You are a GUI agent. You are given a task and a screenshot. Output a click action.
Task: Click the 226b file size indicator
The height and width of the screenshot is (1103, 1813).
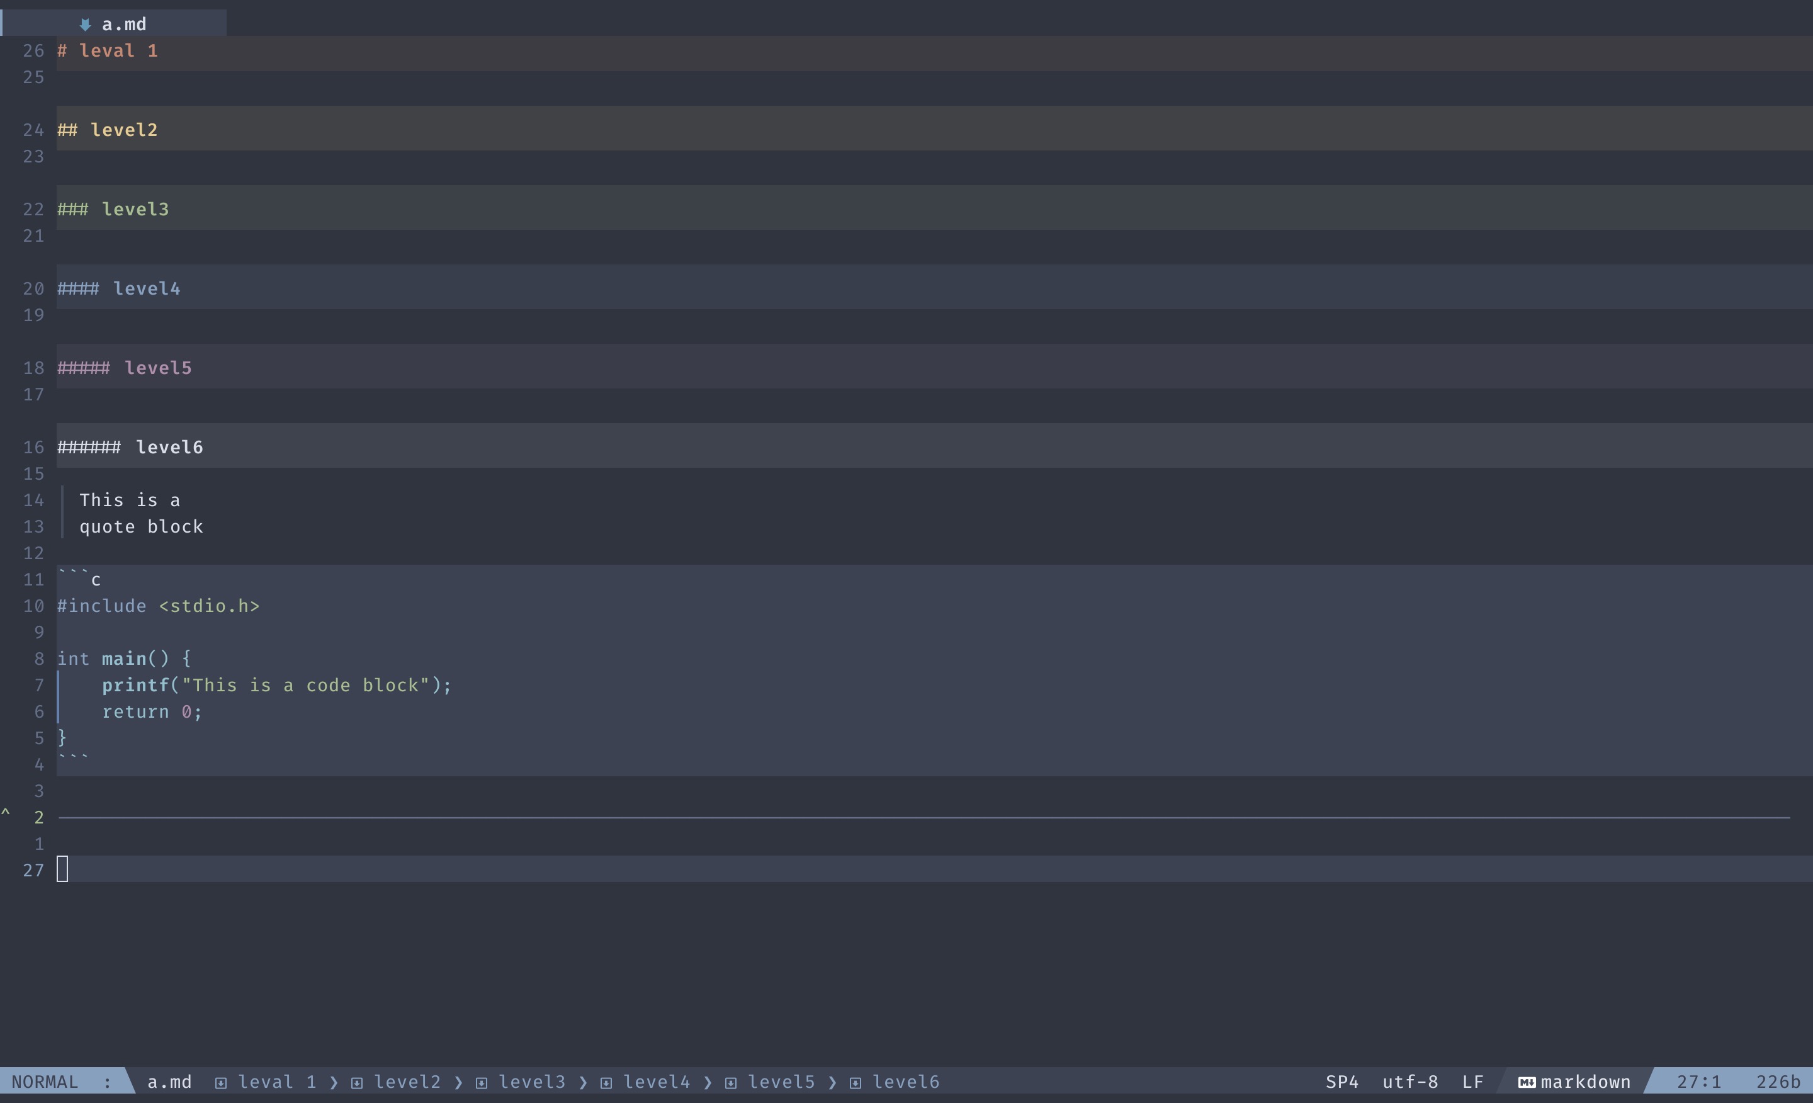pyautogui.click(x=1778, y=1082)
